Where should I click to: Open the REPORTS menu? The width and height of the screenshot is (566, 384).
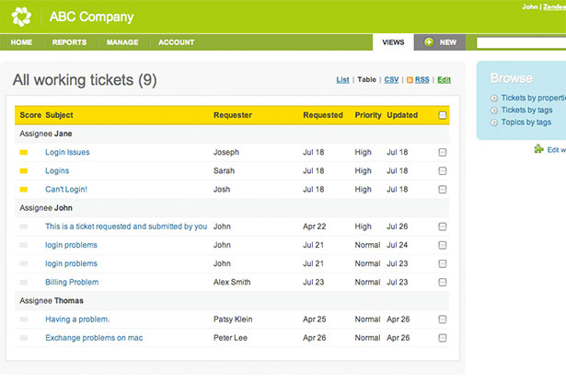(69, 42)
